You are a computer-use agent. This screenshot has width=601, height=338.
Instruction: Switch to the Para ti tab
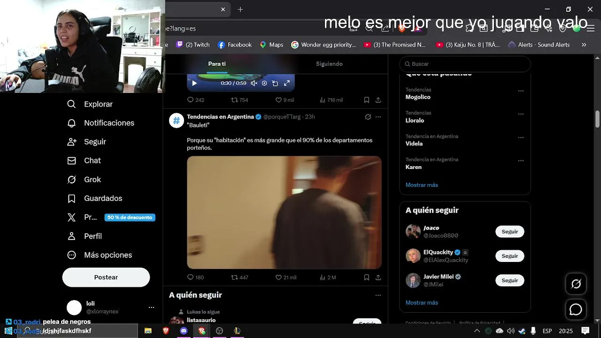[x=217, y=64]
